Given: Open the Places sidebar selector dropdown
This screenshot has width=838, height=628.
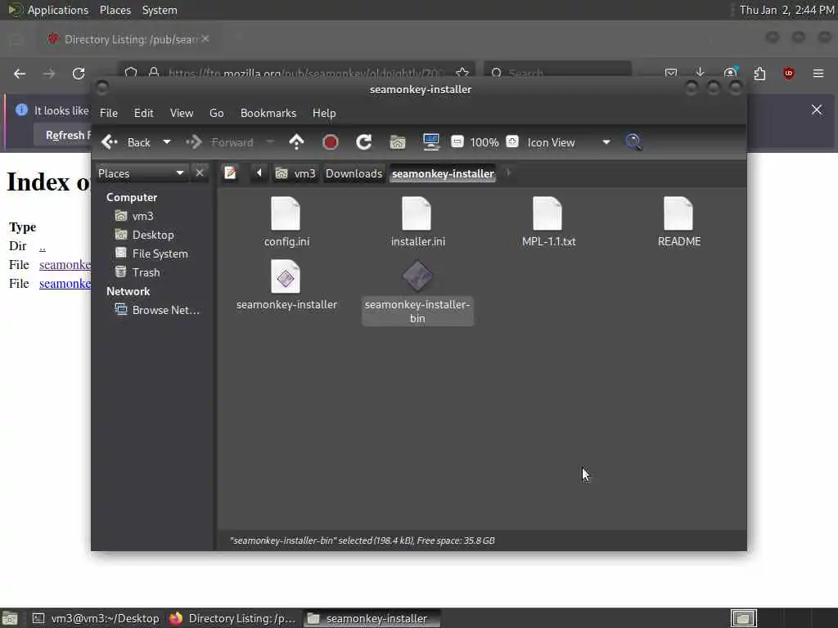Looking at the screenshot, I should pyautogui.click(x=142, y=173).
